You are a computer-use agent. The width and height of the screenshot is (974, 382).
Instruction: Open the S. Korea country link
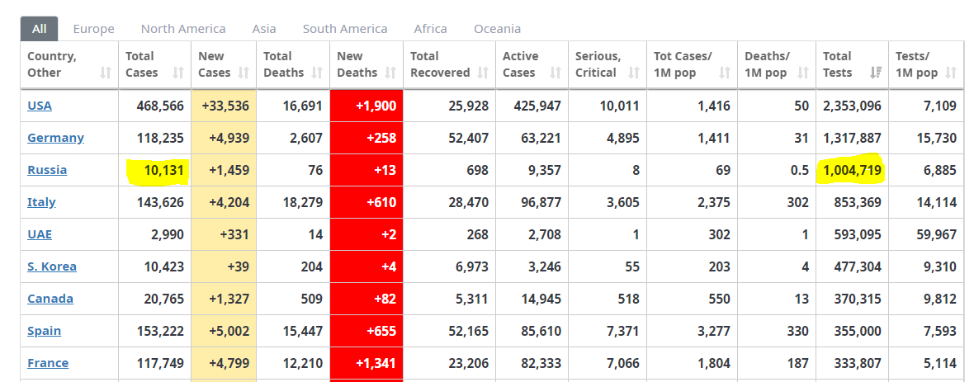click(x=52, y=267)
